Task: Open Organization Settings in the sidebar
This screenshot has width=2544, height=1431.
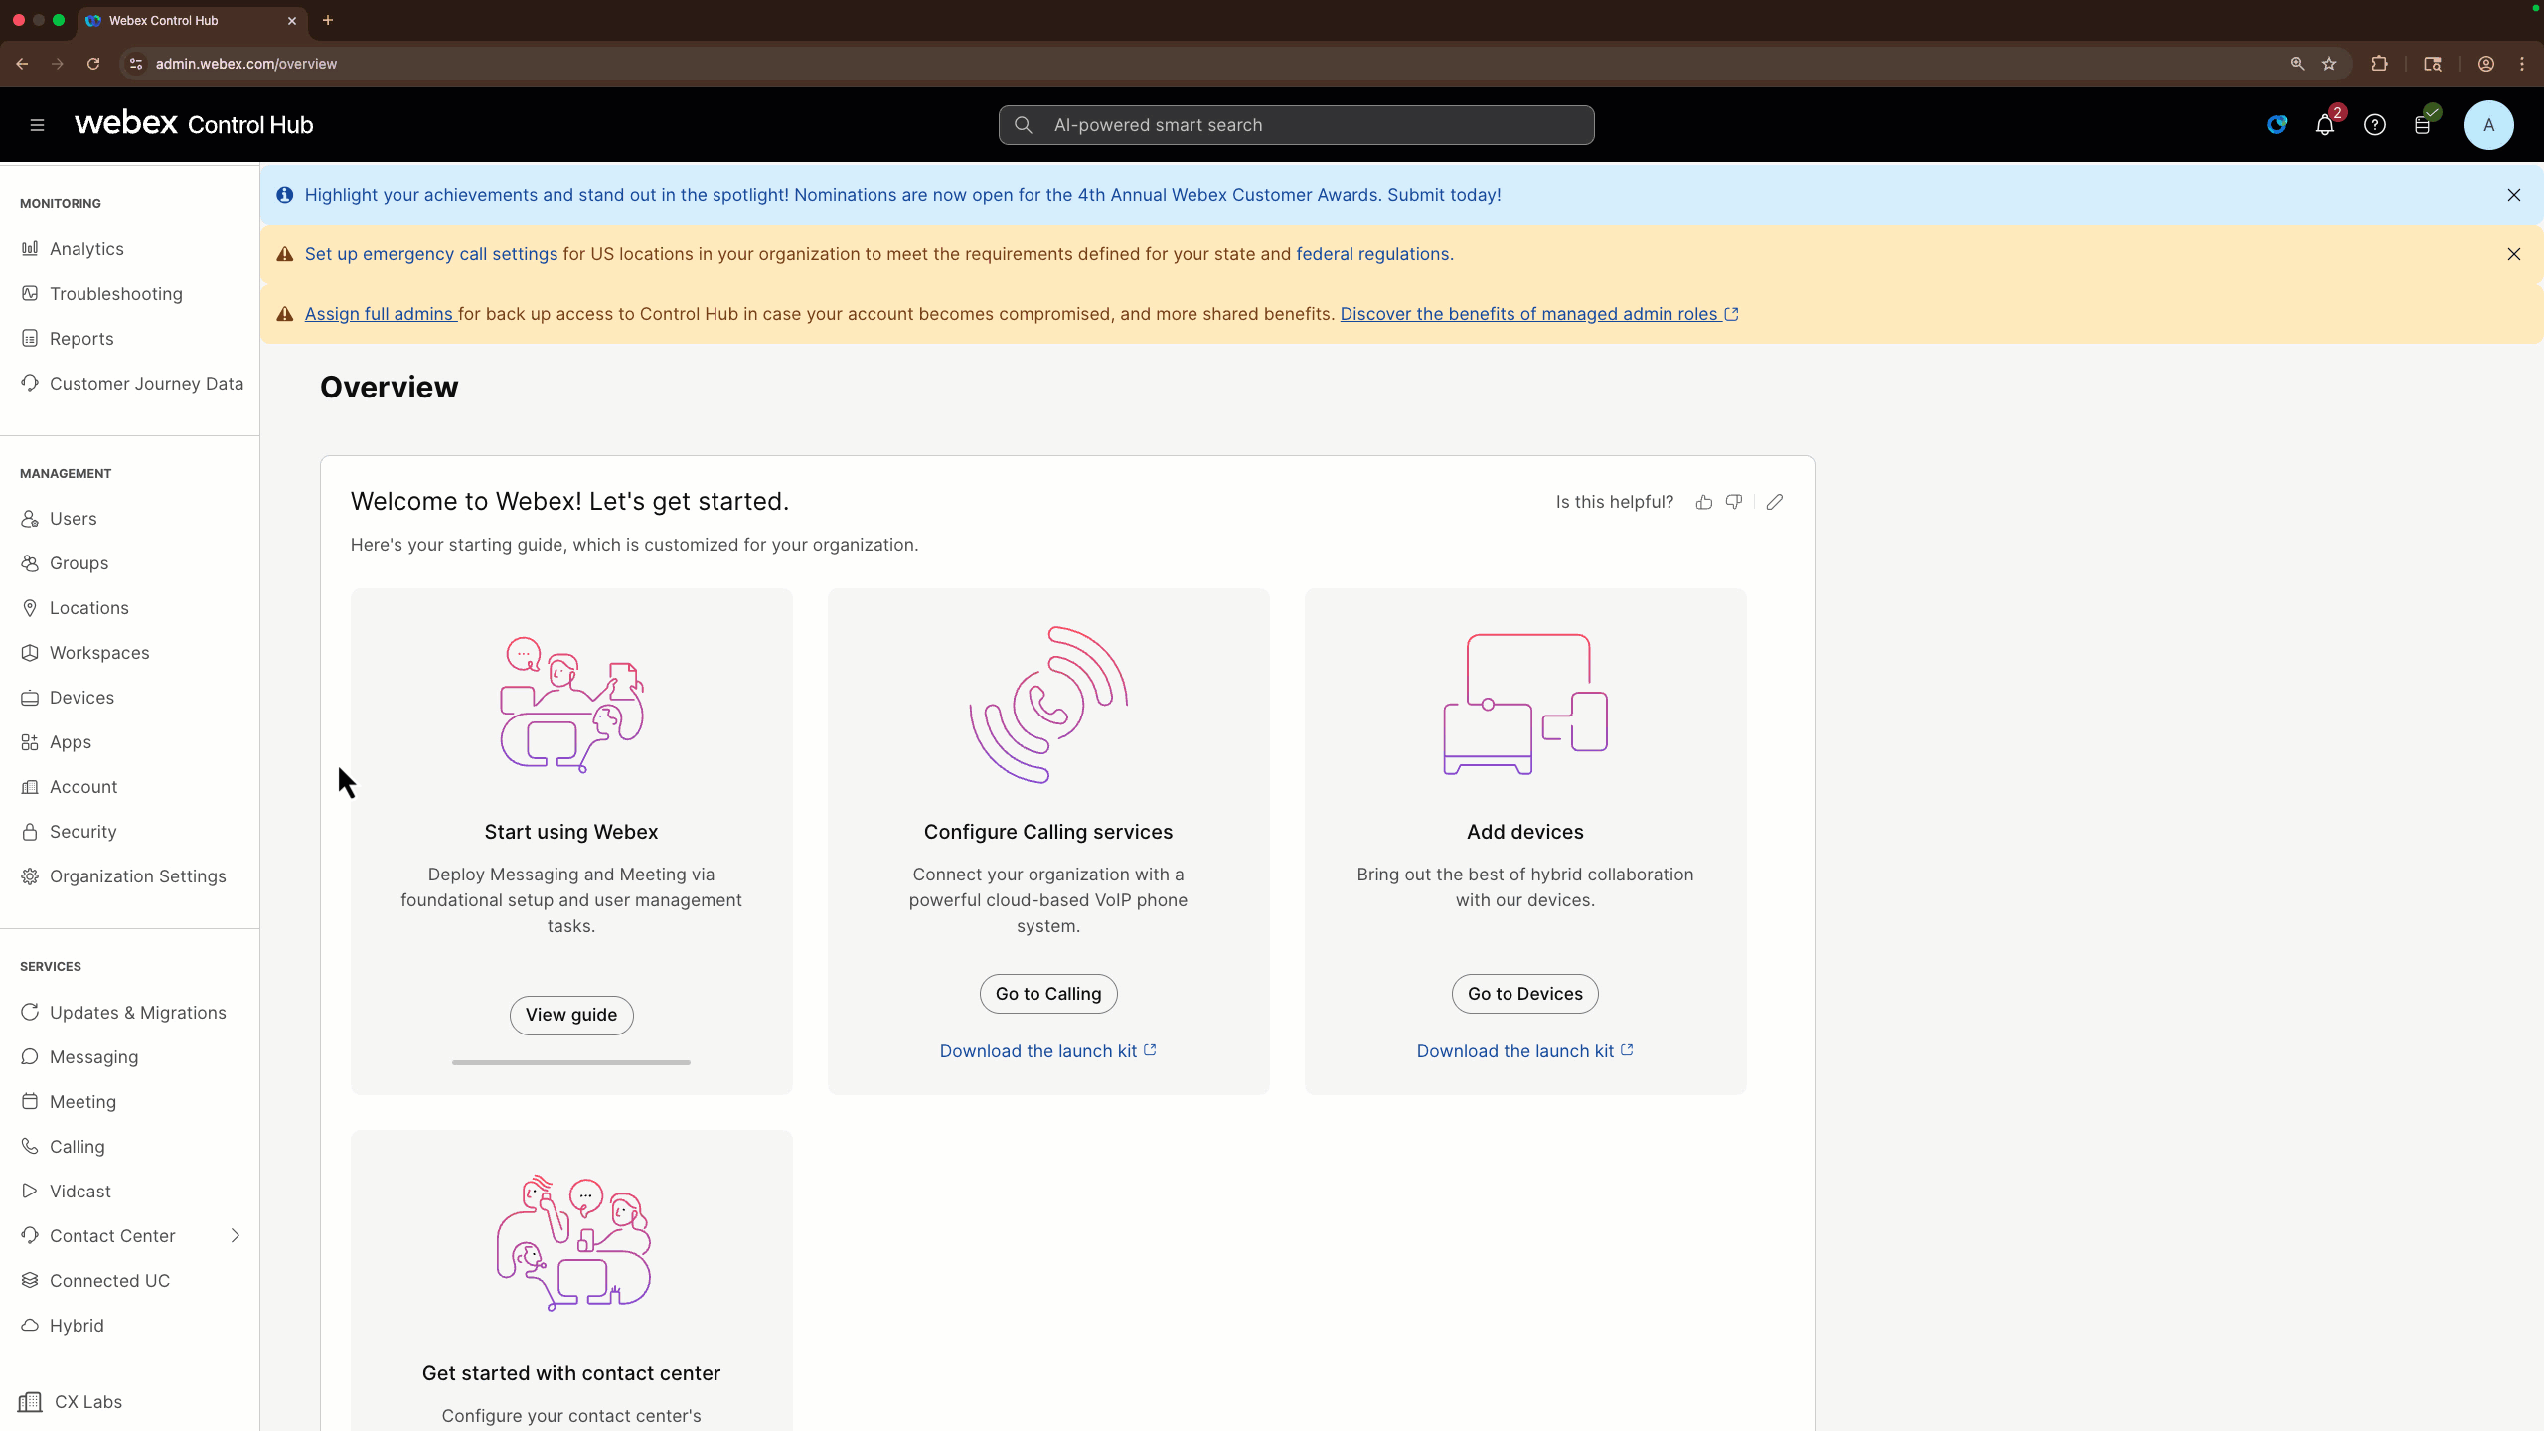Action: 137,876
